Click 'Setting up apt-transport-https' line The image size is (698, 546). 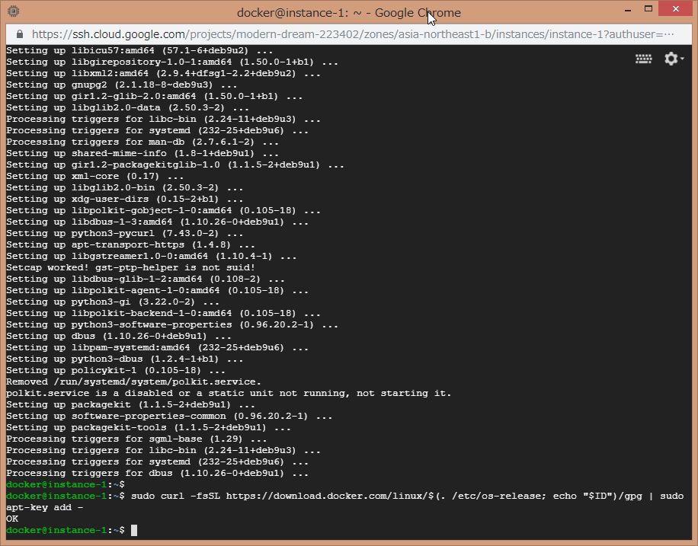[x=130, y=244]
